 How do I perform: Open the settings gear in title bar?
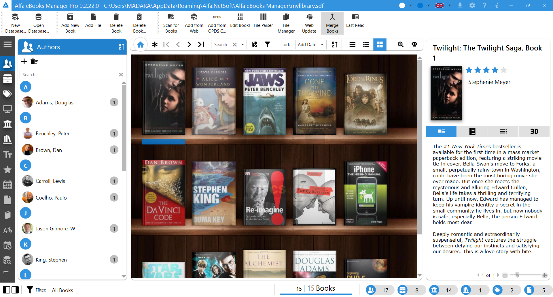coord(472,5)
